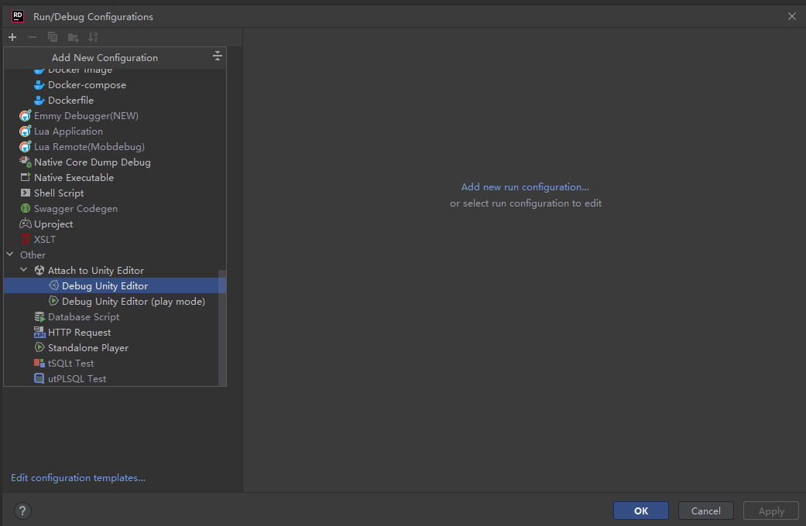This screenshot has width=806, height=526.
Task: Click the RD Rider logo in title bar
Action: 18,16
